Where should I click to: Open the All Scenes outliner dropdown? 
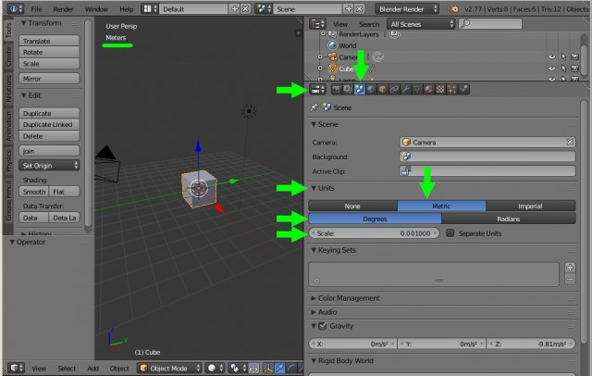[x=421, y=24]
